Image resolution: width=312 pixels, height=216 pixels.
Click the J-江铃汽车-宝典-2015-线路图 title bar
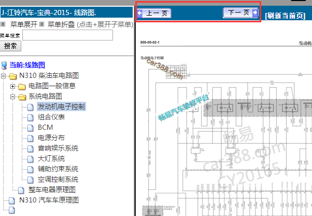pos(66,12)
